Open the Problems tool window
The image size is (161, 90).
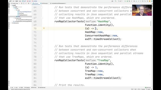(x=27, y=87)
